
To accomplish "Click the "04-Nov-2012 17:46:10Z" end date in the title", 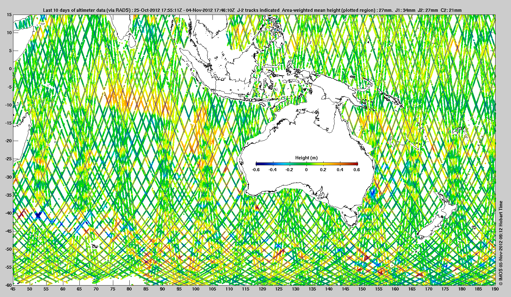I will (x=210, y=10).
